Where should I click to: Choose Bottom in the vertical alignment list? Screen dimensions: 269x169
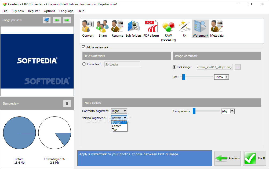click(x=119, y=122)
